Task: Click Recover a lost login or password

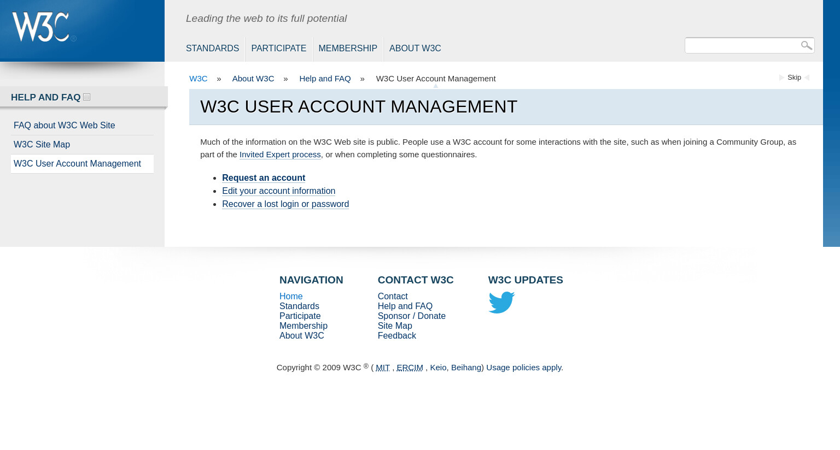Action: (285, 204)
